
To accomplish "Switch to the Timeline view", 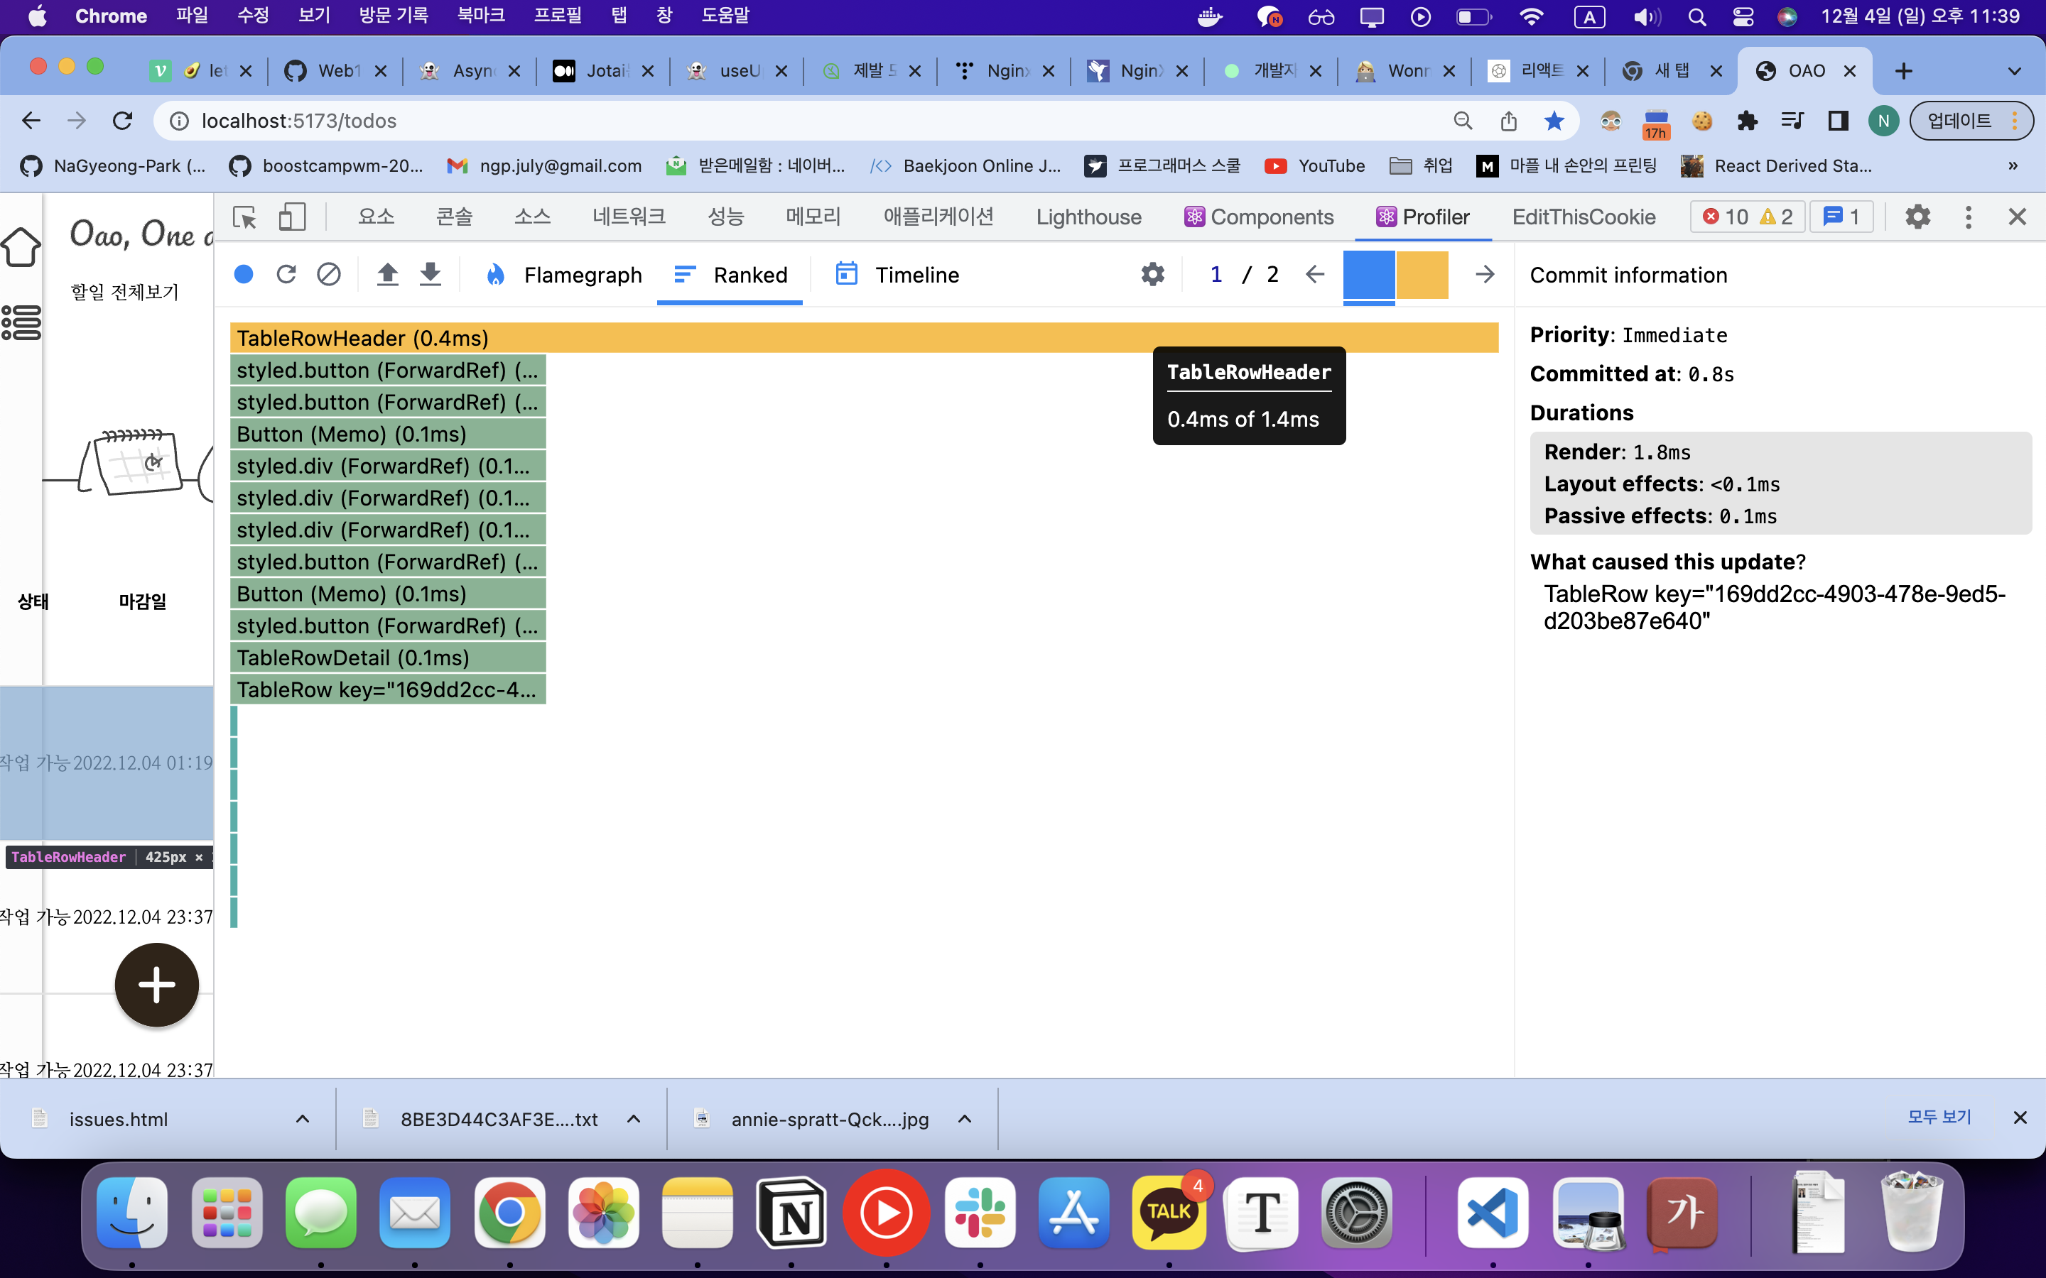I will pos(898,275).
